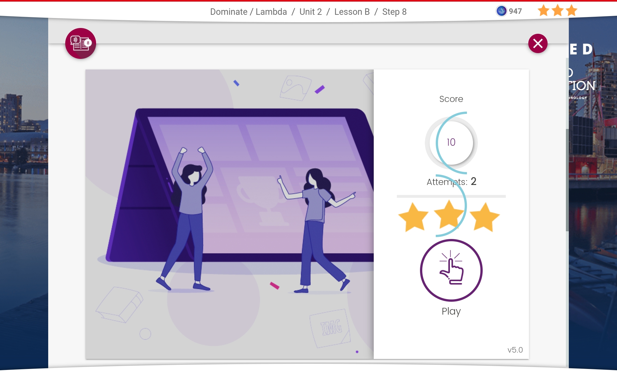Go to the Dominate breadcrumb link
Viewport: 617px width, 386px height.
point(228,12)
